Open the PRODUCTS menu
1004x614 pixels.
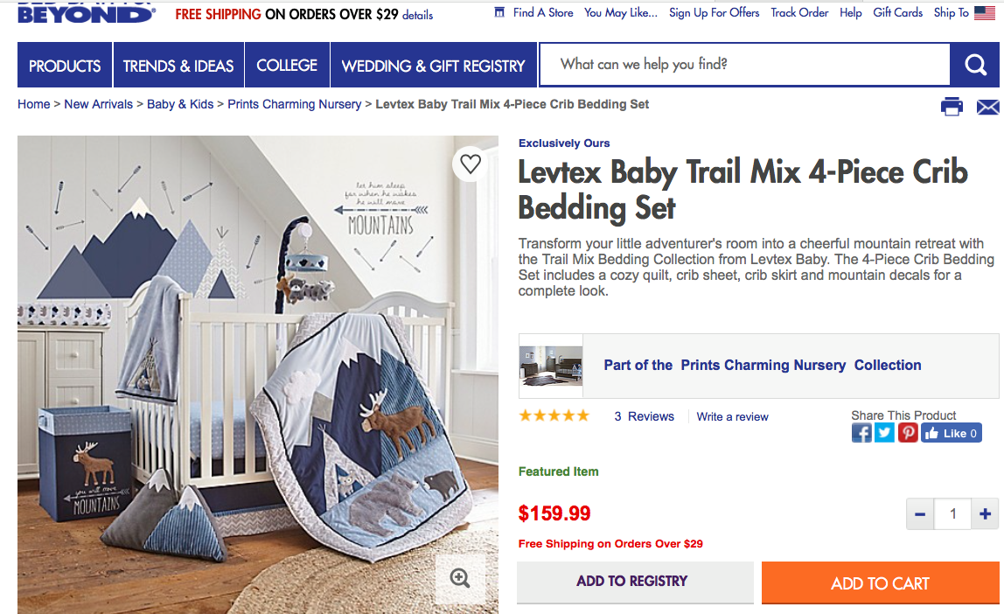pos(65,65)
